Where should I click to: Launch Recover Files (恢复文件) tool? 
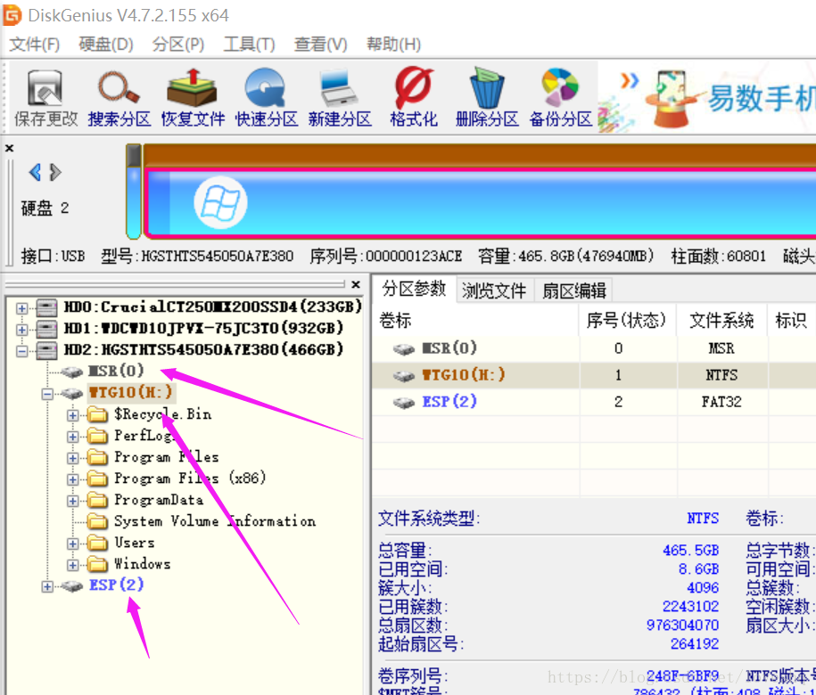(193, 98)
